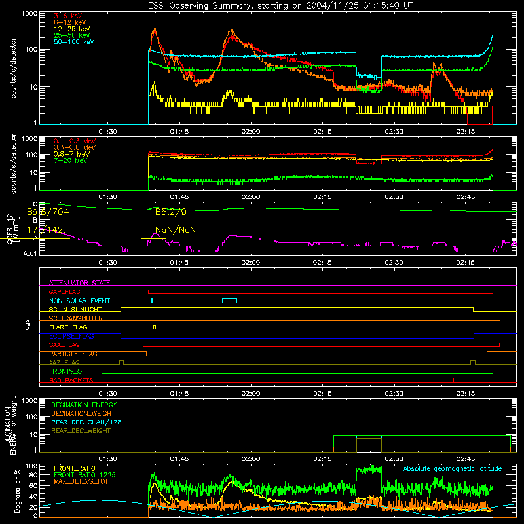Viewport: 524px width, 524px height.
Task: Click the NaN/NaN annotation in GOES panel
Action: (176, 230)
